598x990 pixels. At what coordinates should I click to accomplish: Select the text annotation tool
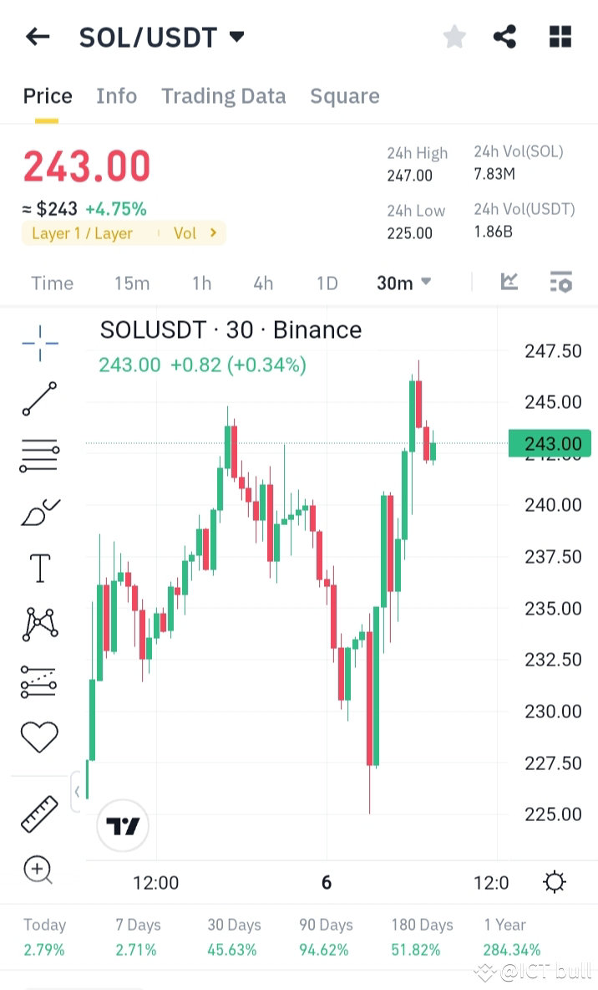click(x=38, y=567)
